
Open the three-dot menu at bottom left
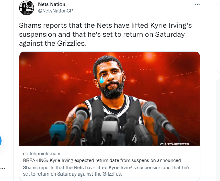(3, 168)
